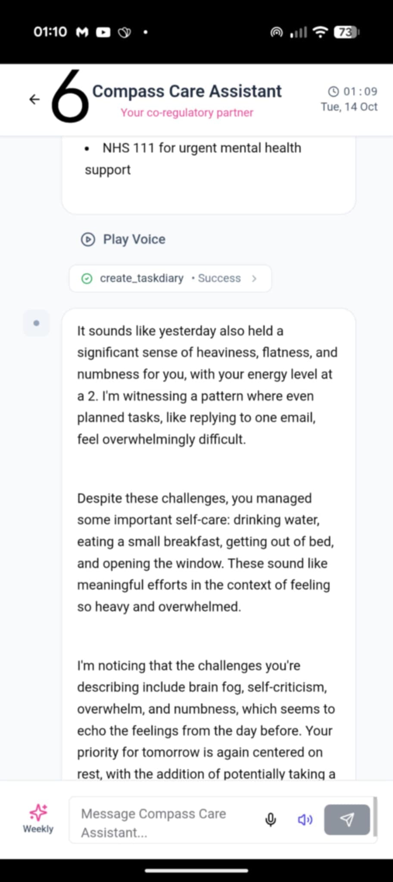Viewport: 393px width, 882px height.
Task: Toggle the speaker audio icon
Action: point(305,820)
